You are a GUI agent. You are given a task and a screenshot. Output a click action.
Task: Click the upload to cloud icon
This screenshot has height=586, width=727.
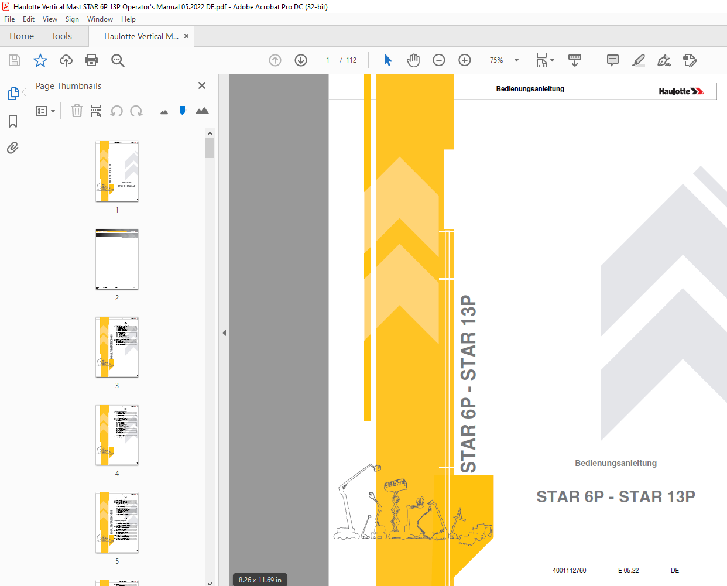(x=66, y=60)
